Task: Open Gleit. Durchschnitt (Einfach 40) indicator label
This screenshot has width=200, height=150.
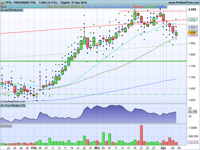Action: [66, 6]
